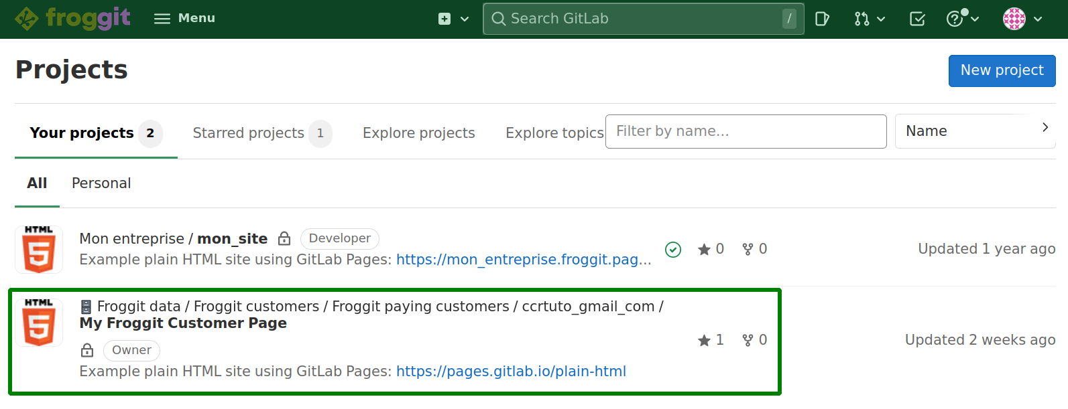Click the Filter by name field

click(x=746, y=131)
